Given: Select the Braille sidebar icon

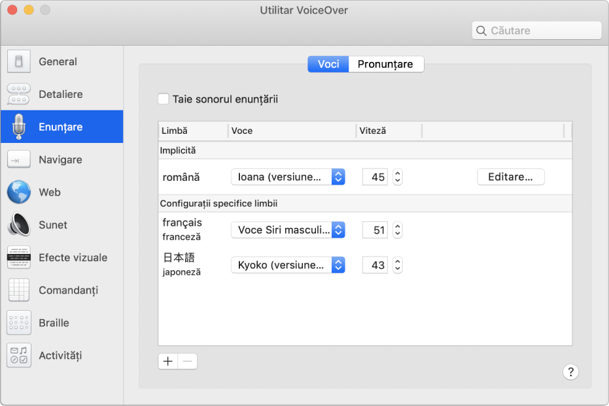Looking at the screenshot, I should pyautogui.click(x=56, y=322).
